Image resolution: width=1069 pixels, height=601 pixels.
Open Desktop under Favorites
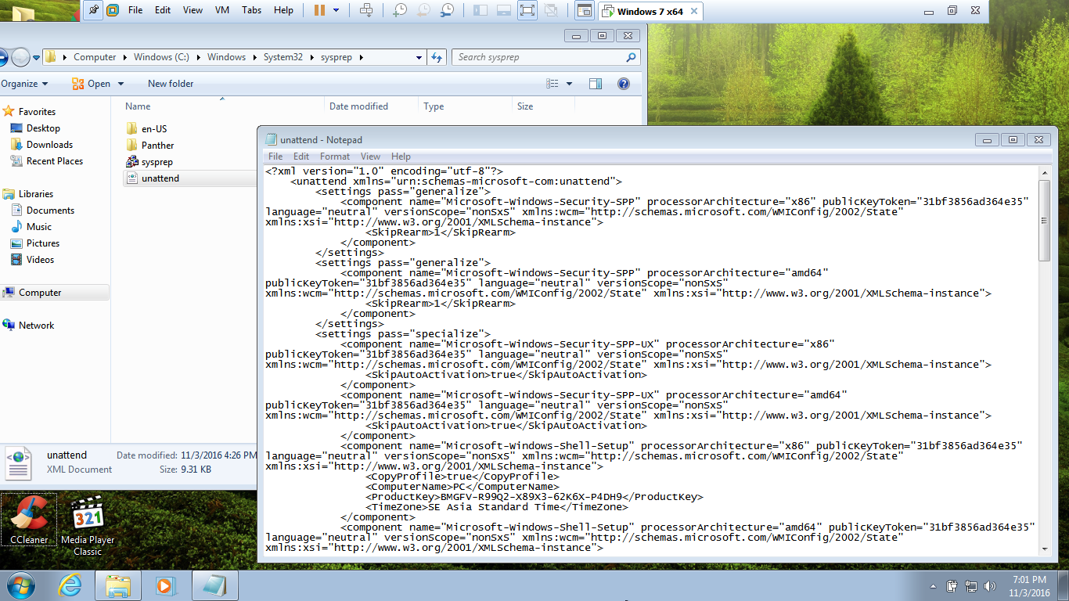pos(43,128)
